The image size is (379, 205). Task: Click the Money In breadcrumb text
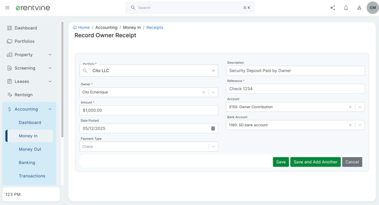click(x=132, y=27)
